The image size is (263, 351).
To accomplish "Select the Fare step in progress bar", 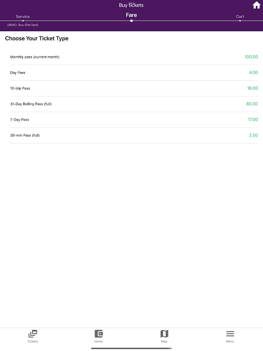I will click(131, 15).
